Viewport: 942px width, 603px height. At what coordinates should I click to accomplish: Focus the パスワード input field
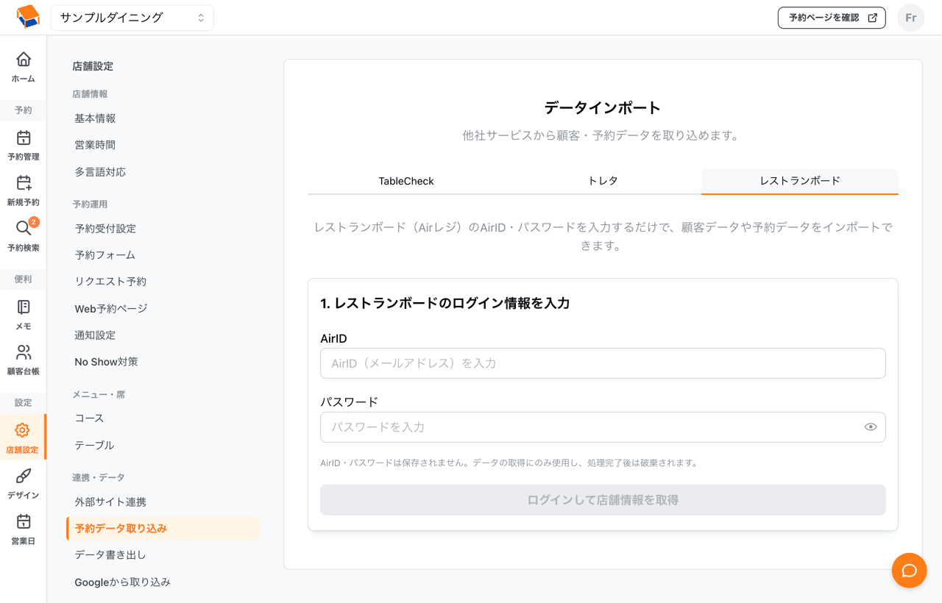coord(603,427)
